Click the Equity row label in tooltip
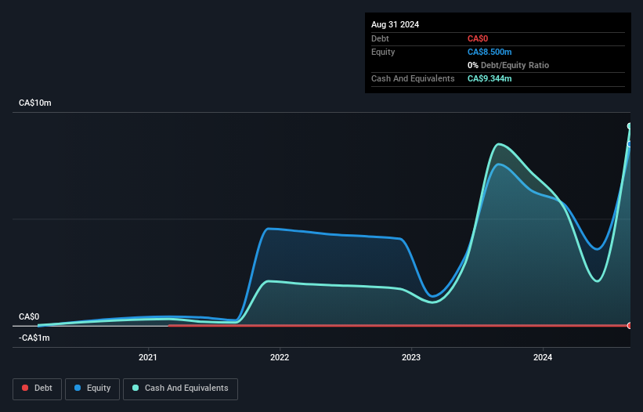643x412 pixels. click(x=383, y=52)
